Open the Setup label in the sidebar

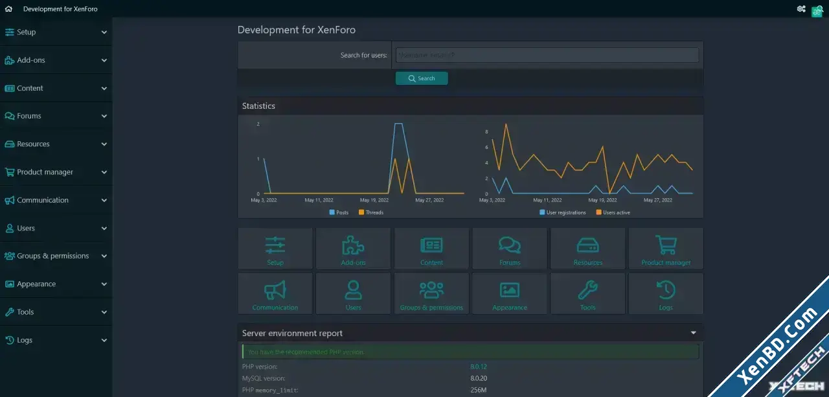27,32
